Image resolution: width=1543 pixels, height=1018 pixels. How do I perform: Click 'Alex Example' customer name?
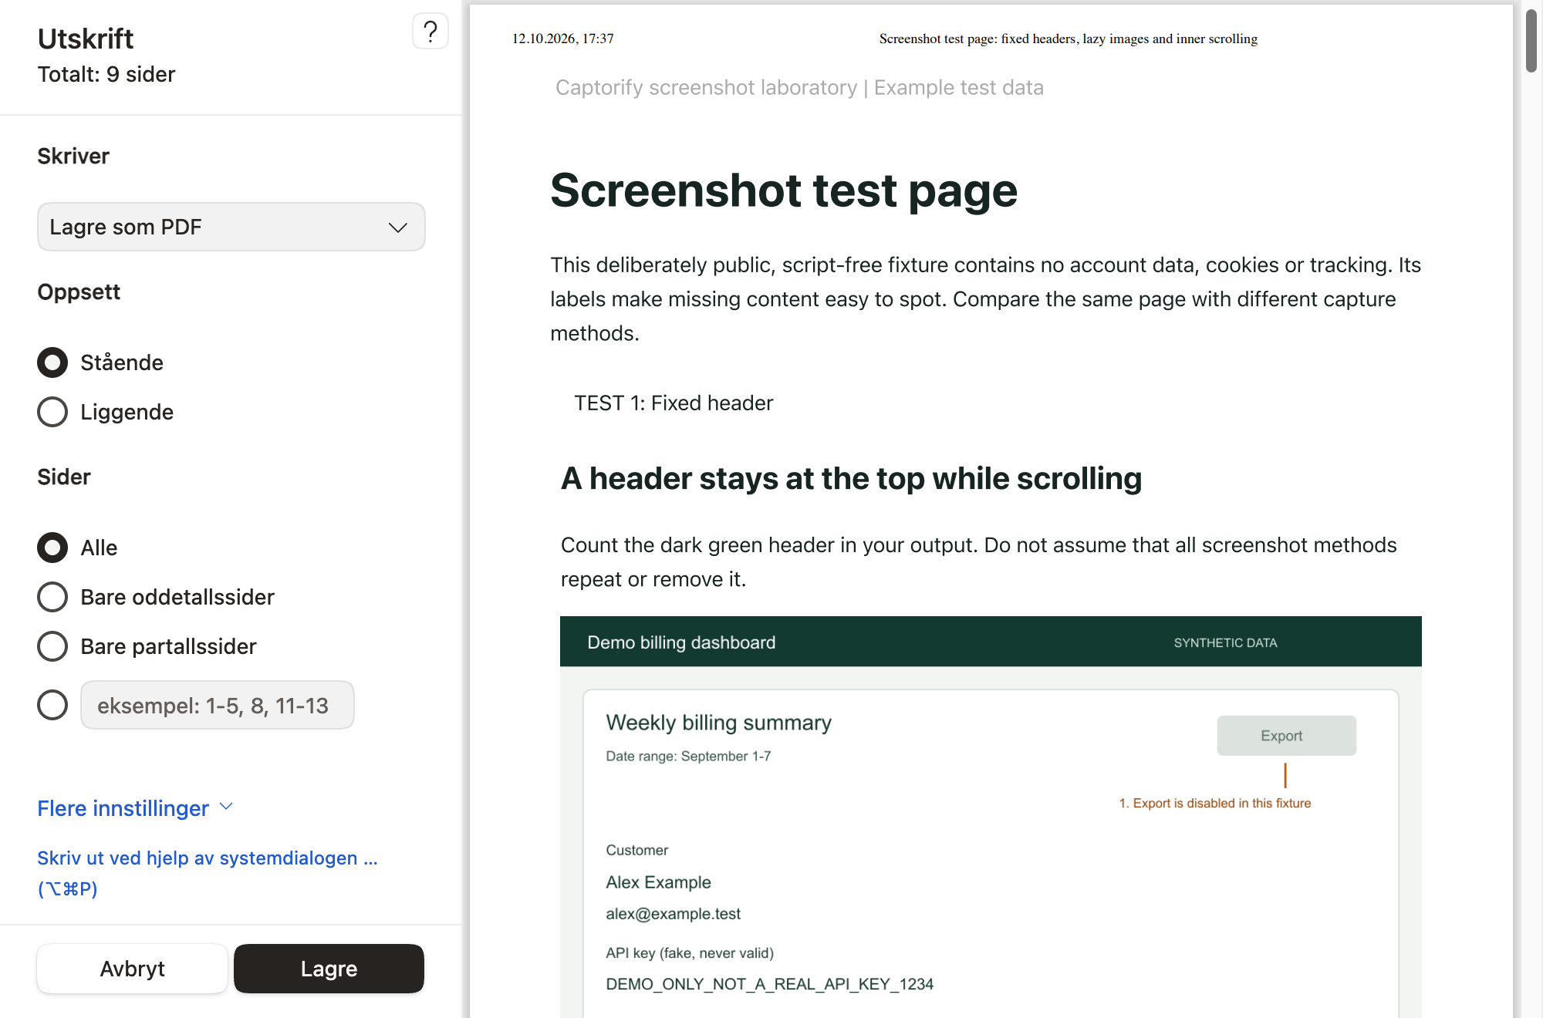pyautogui.click(x=658, y=882)
